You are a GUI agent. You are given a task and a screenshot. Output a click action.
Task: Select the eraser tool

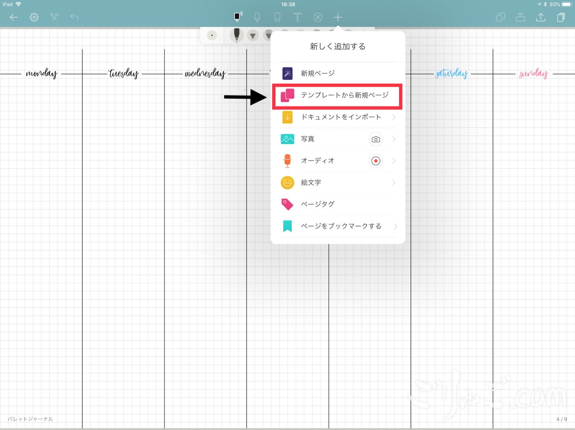277,17
